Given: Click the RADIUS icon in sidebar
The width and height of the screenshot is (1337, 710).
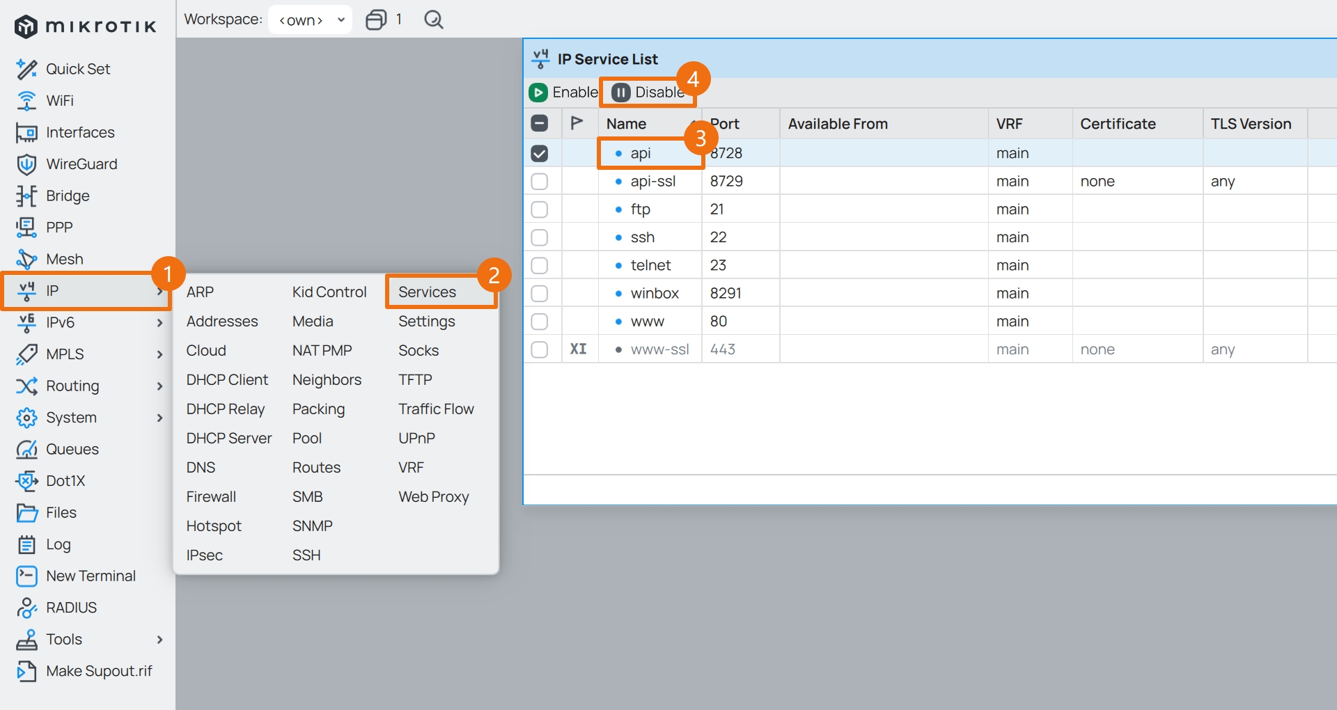Looking at the screenshot, I should tap(26, 608).
